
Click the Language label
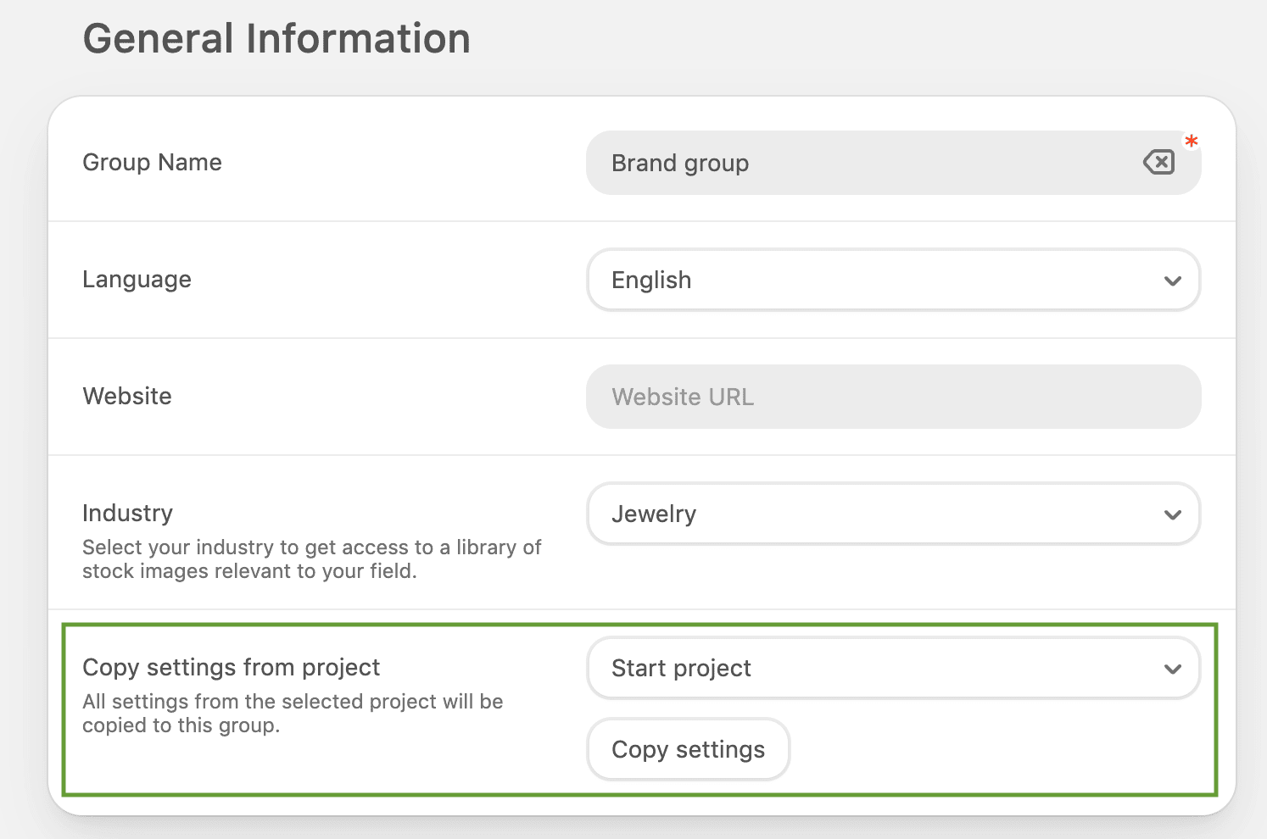coord(137,279)
